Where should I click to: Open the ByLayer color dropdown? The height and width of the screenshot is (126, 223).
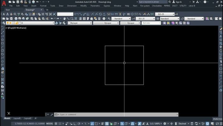80,23
